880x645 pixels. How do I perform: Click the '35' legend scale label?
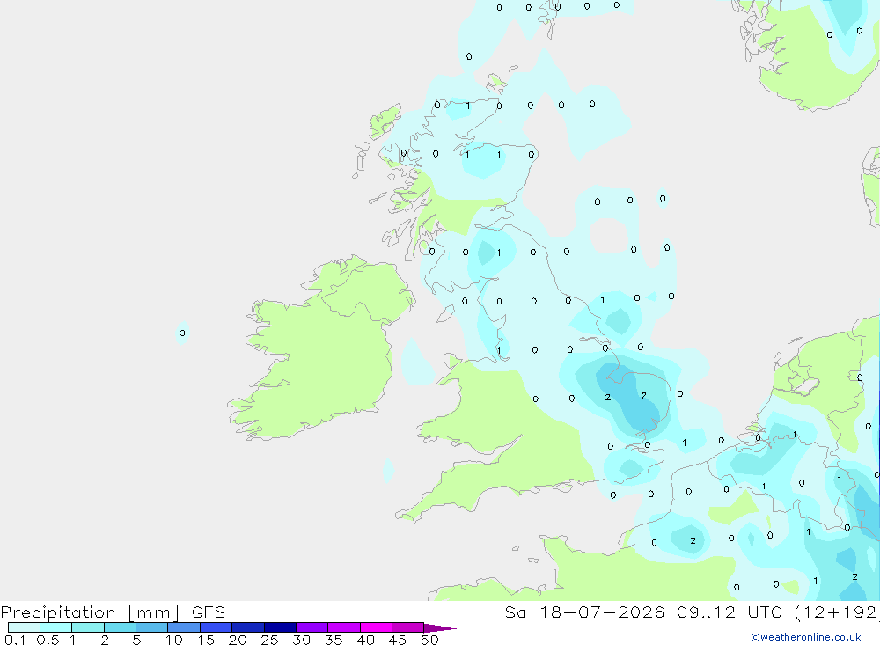pyautogui.click(x=334, y=640)
